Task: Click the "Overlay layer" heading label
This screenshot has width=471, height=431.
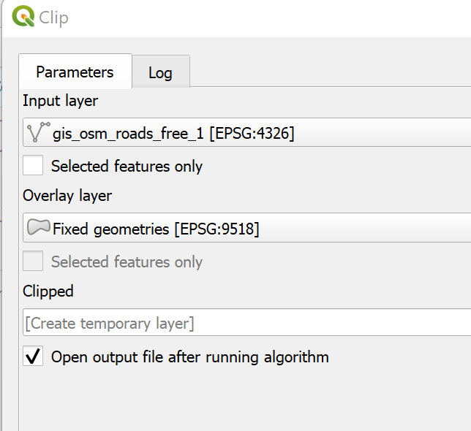Action: coord(67,196)
